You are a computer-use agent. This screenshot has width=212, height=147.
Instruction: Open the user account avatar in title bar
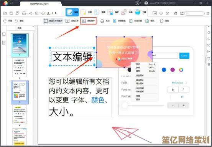coord(146,3)
